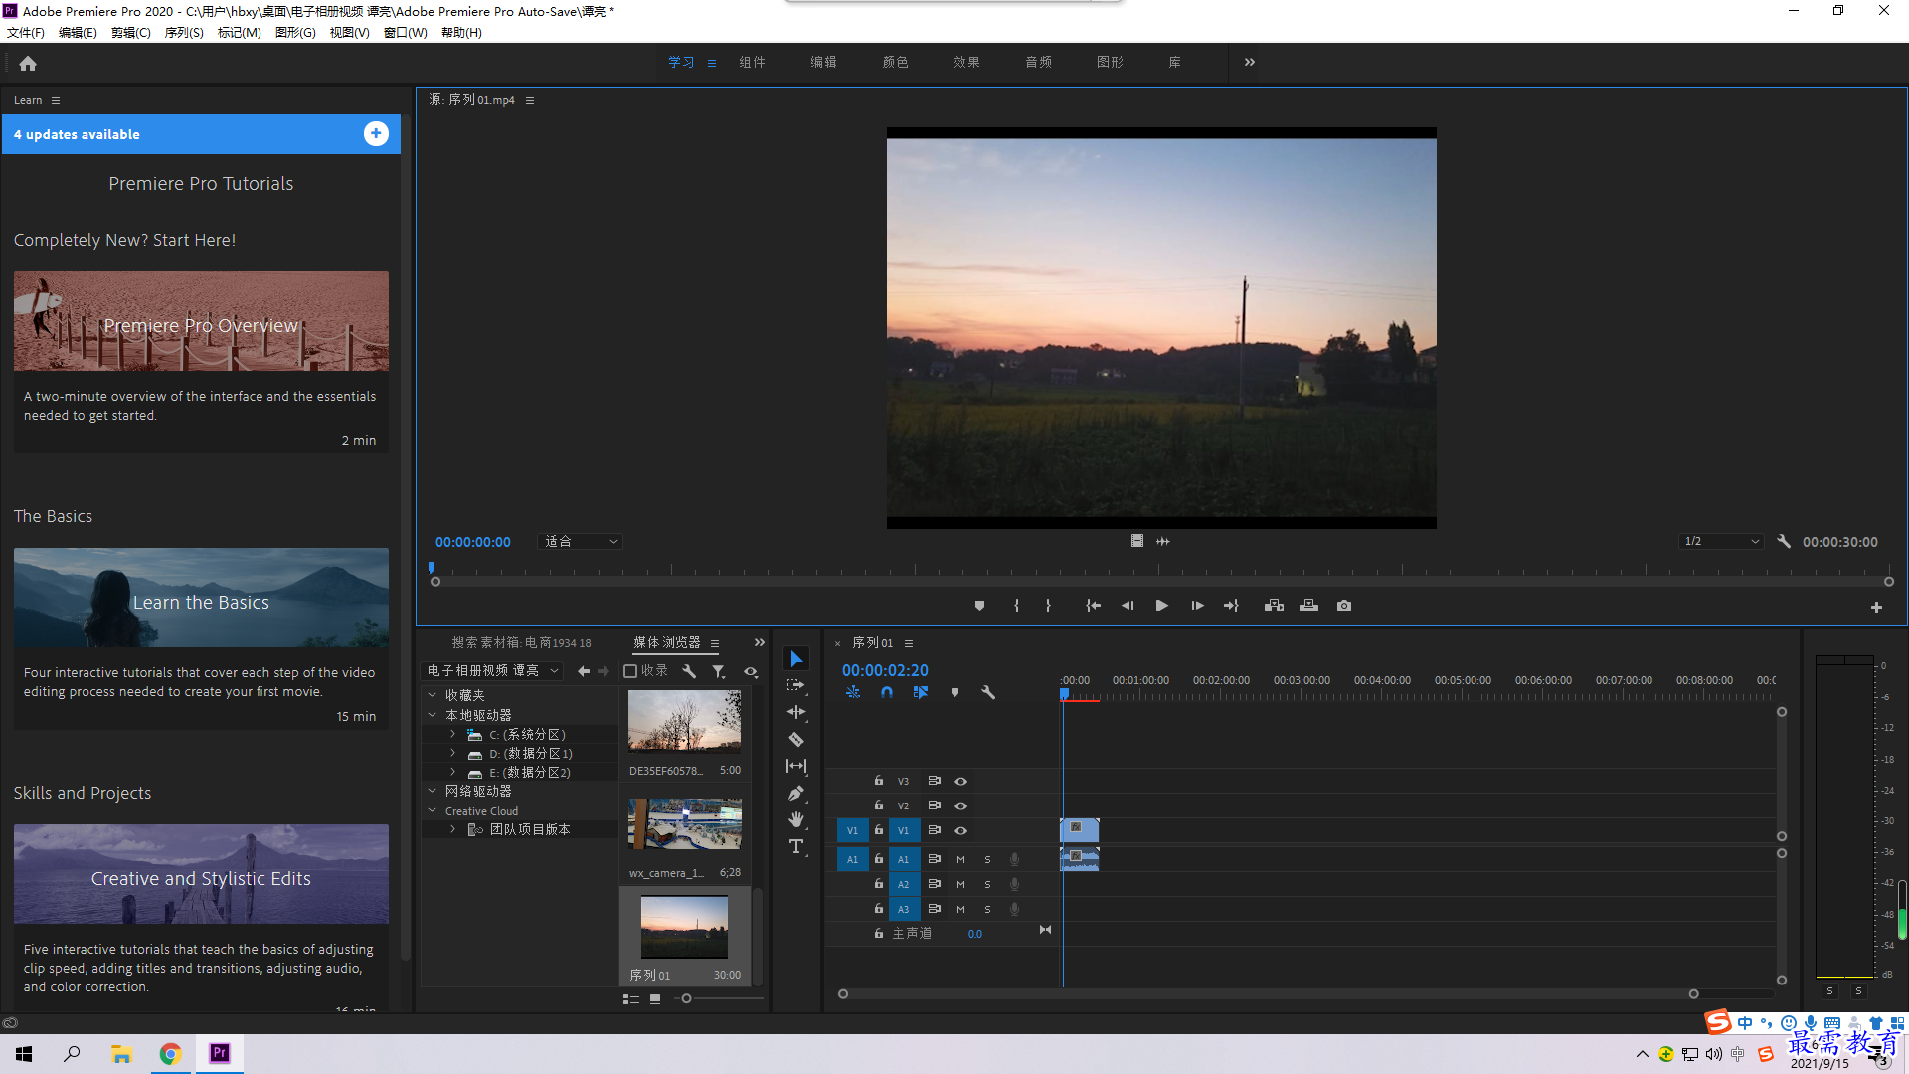Open Premiere Pro from Windows taskbar
This screenshot has height=1074, width=1909.
(x=220, y=1053)
